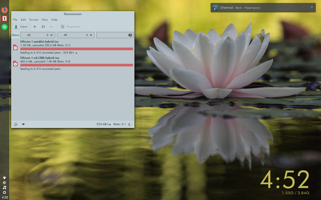
Task: Start selected torrent with the play button
Action: pyautogui.click(x=35, y=27)
